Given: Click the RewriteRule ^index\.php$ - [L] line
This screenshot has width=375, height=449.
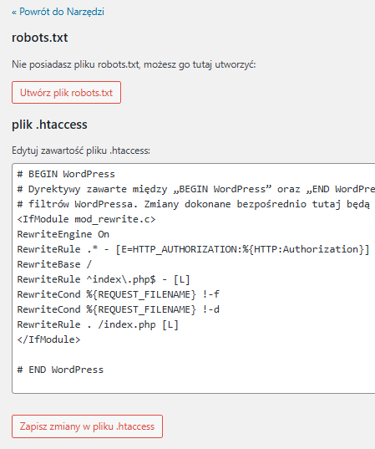Looking at the screenshot, I should pos(104,279).
